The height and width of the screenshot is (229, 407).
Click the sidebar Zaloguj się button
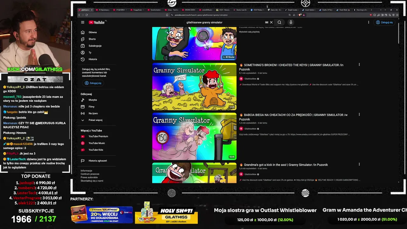[93, 83]
